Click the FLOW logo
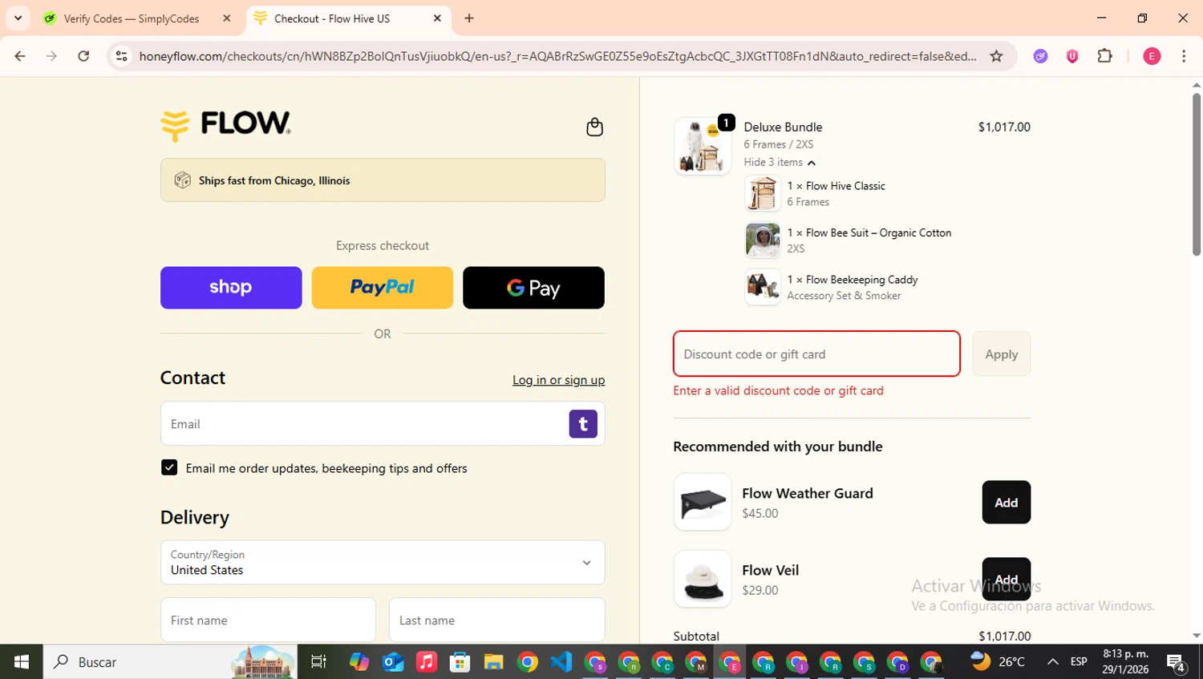This screenshot has width=1203, height=679. pos(225,125)
